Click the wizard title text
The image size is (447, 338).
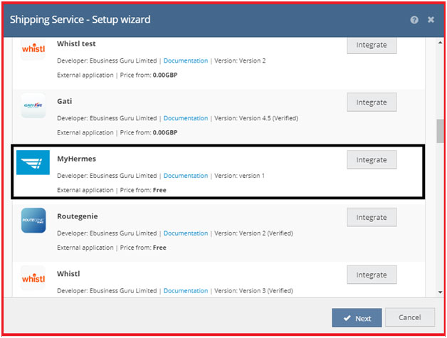pos(80,20)
